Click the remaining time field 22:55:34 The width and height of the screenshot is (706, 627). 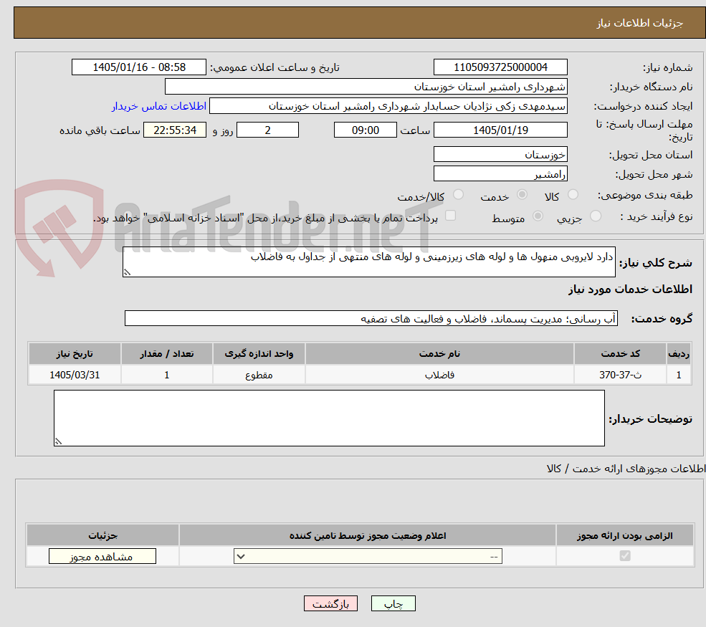(x=175, y=130)
